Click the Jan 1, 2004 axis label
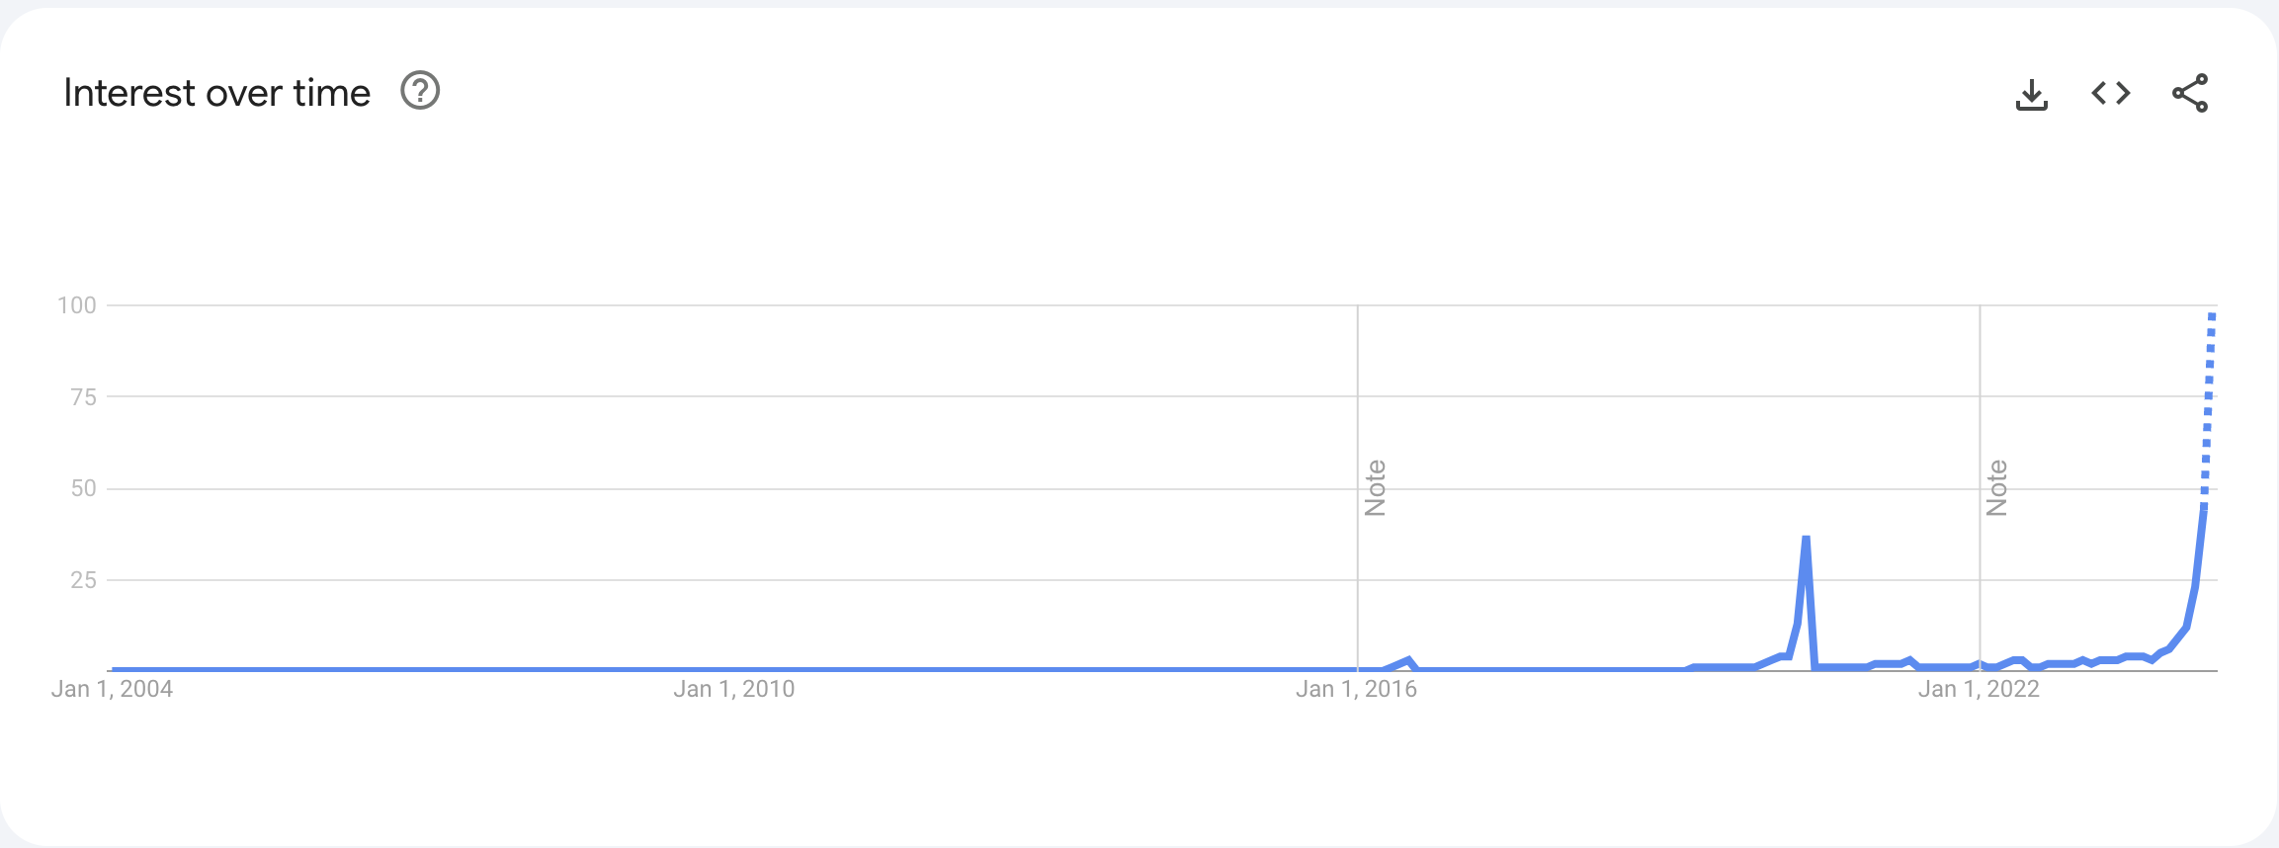2279x848 pixels. click(112, 689)
